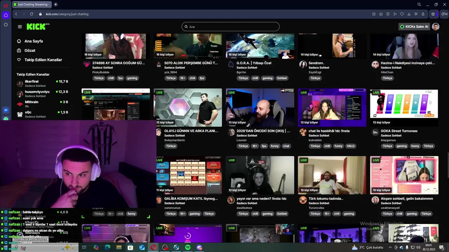
Task: Open Gözat browse page
Action: click(30, 50)
